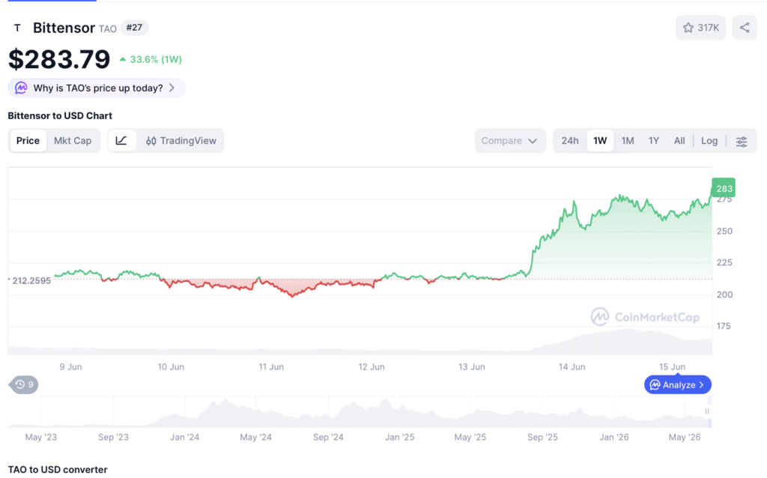767x478 pixels.
Task: Click the #27 rank badge
Action: 134,28
